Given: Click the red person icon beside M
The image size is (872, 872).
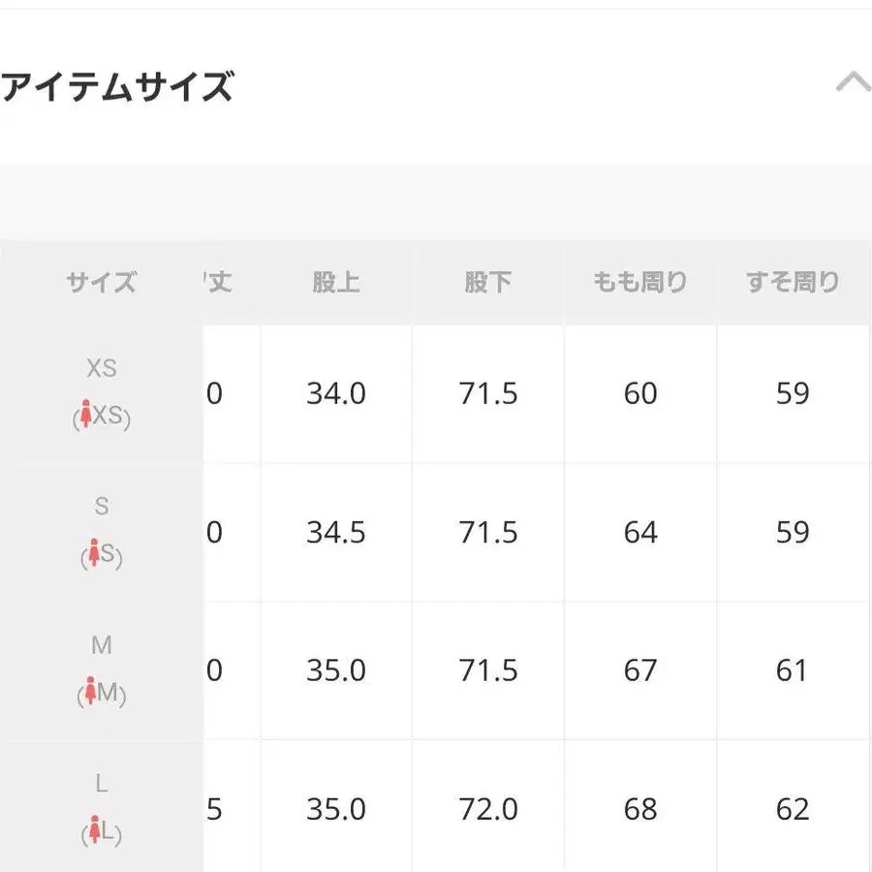Looking at the screenshot, I should (x=91, y=693).
